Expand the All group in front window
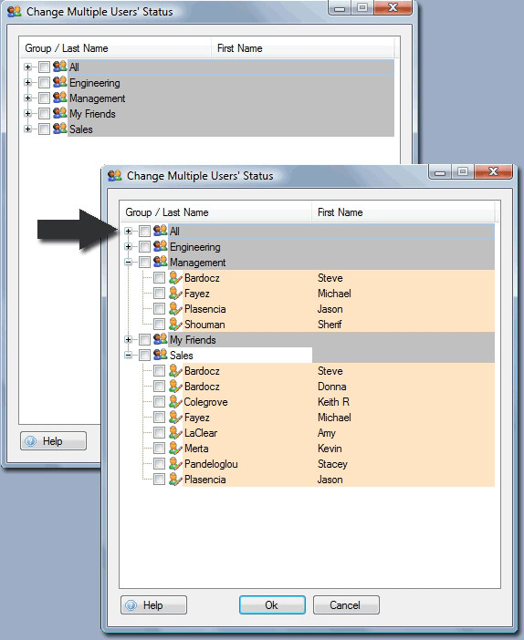The height and width of the screenshot is (640, 524). click(x=129, y=231)
